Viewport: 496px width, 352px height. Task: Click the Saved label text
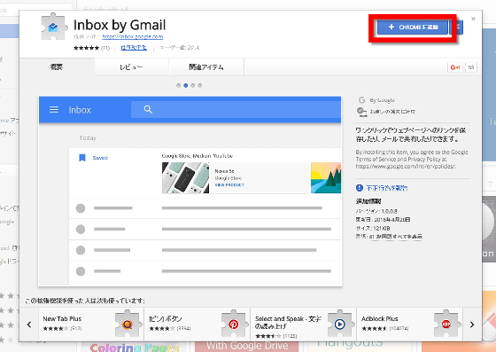(100, 158)
